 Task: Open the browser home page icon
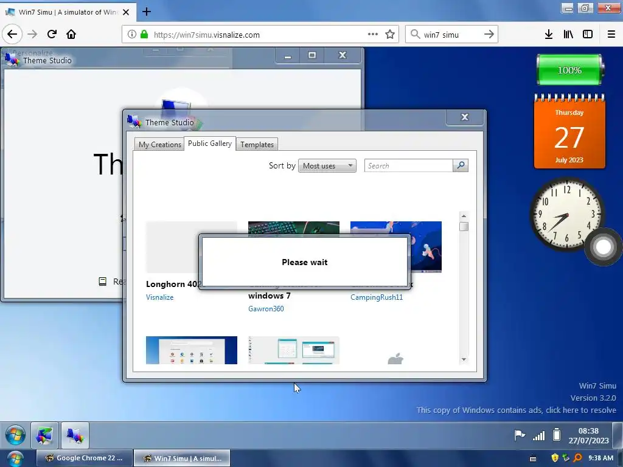71,34
